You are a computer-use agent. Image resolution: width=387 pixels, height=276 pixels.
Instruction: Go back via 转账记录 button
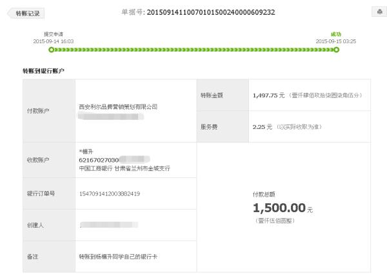[26, 14]
